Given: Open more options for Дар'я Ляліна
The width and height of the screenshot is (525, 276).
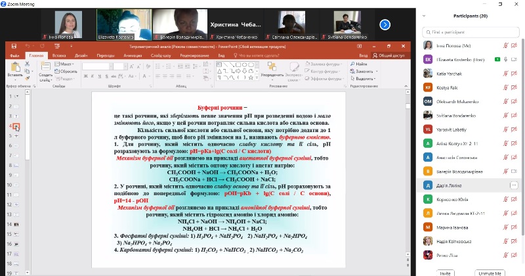Looking at the screenshot, I should point(513,186).
